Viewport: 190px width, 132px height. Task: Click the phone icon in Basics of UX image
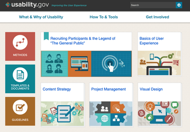click(152, 56)
